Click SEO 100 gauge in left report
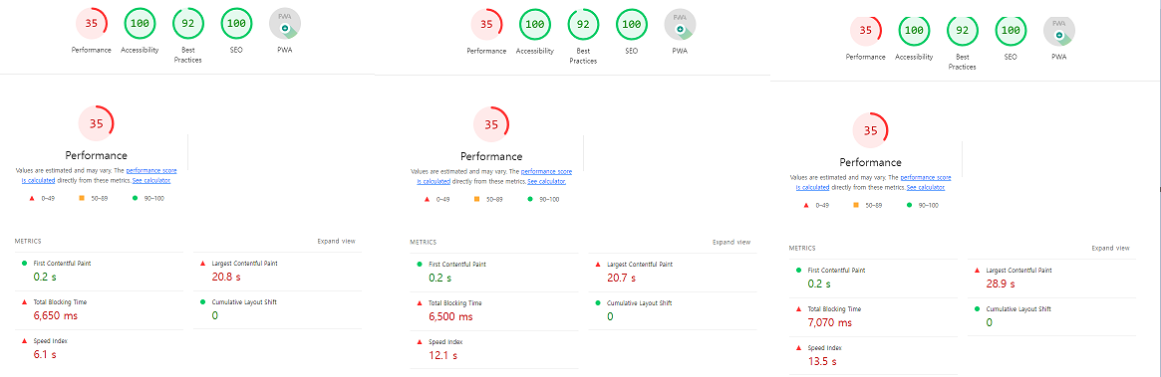The height and width of the screenshot is (377, 1161). 236,23
